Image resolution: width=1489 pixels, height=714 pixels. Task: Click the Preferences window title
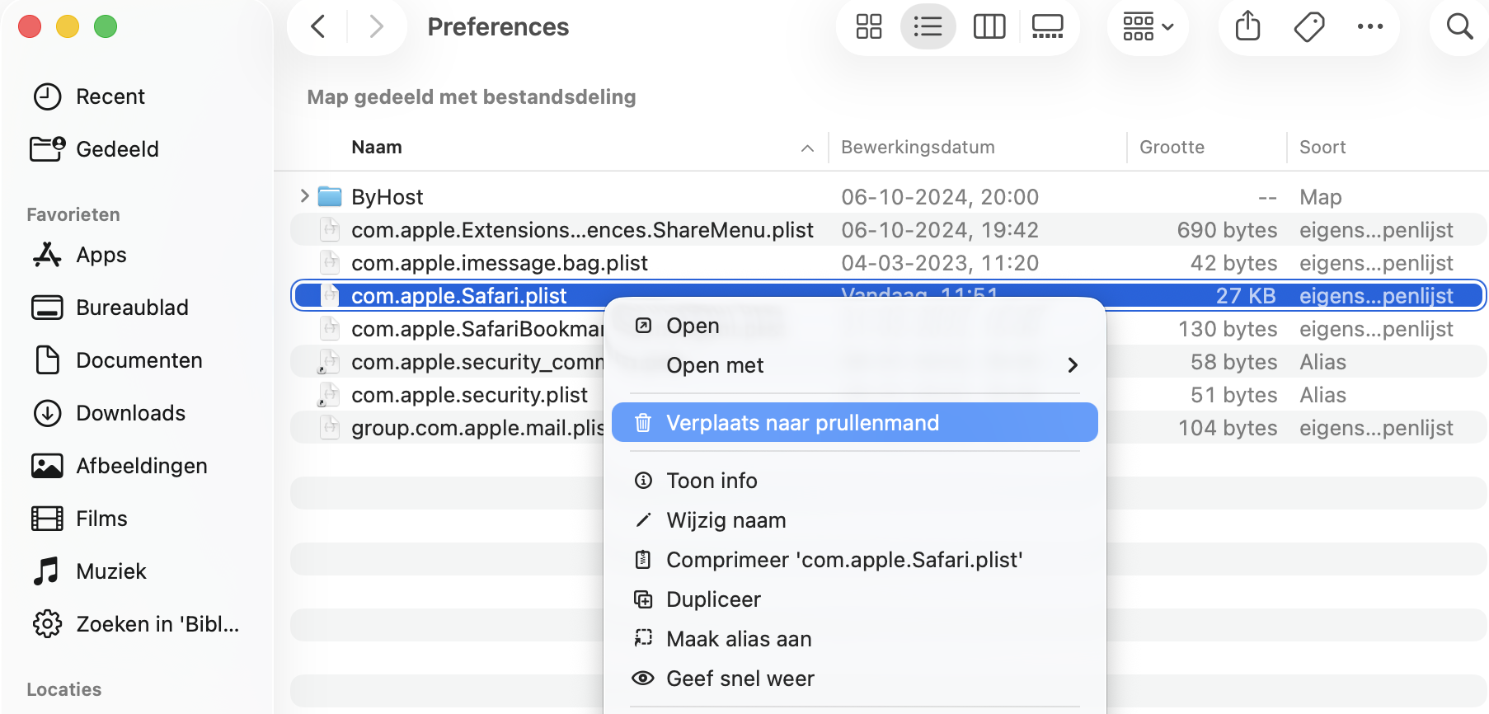point(498,27)
